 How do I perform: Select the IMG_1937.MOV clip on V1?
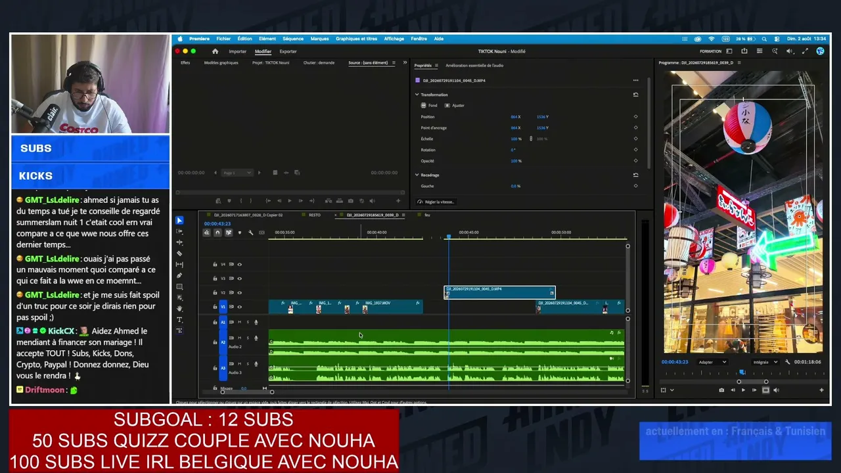392,306
